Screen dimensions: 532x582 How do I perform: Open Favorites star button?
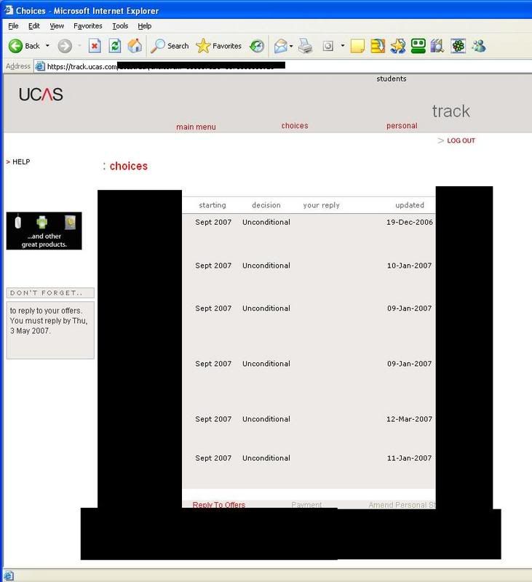click(219, 46)
